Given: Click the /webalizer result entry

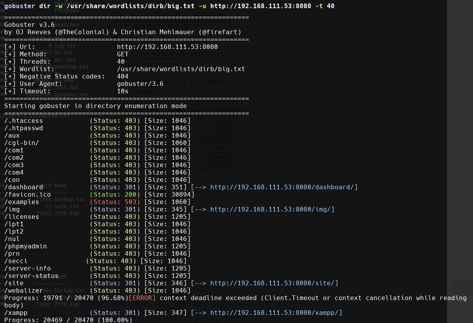Looking at the screenshot, I should (x=23, y=291).
